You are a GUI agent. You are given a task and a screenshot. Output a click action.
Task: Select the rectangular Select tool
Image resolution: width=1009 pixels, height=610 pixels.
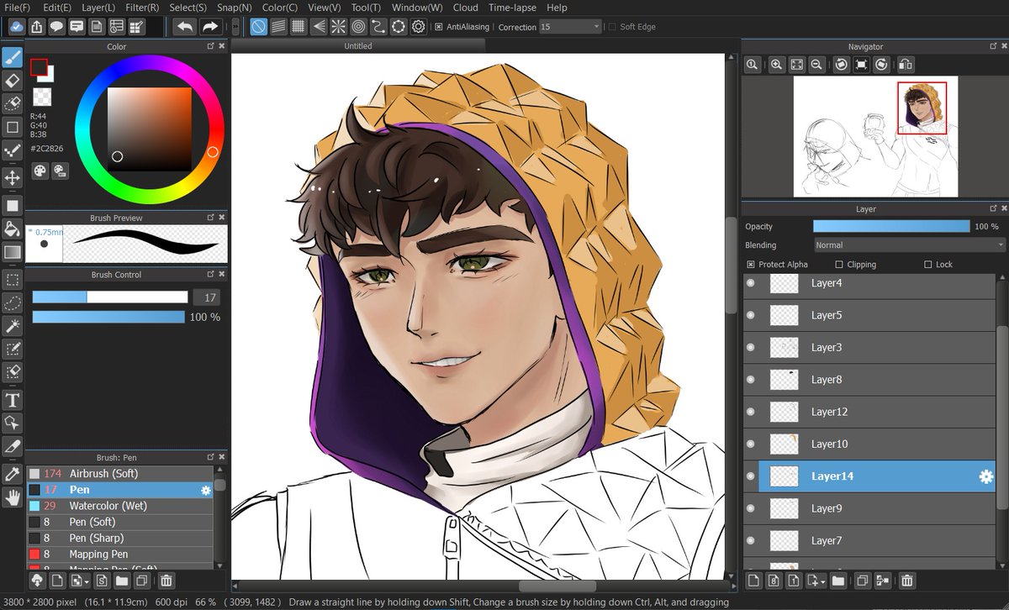(12, 280)
